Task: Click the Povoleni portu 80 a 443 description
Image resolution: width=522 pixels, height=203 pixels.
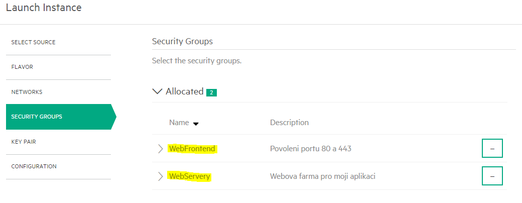Action: tap(311, 149)
